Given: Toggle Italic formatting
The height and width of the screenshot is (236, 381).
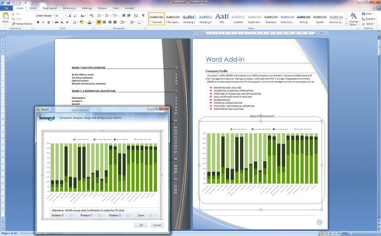Looking at the screenshot, I should click(x=43, y=22).
